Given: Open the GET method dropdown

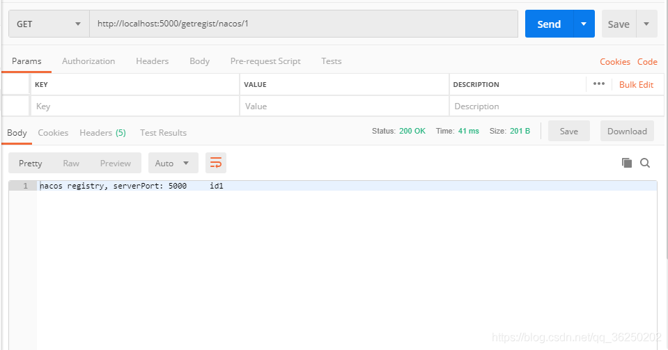Looking at the screenshot, I should (49, 24).
